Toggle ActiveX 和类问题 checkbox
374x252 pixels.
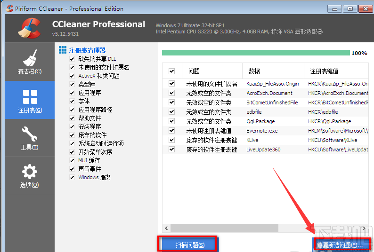(72, 76)
